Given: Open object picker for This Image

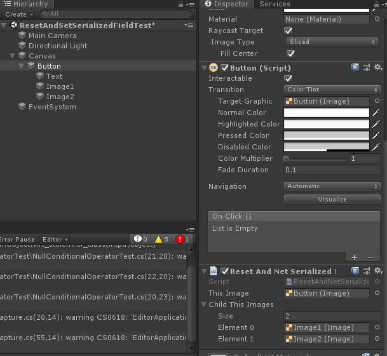Looking at the screenshot, I should tap(377, 293).
